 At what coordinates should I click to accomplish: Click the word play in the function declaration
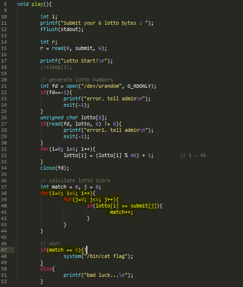(37, 4)
